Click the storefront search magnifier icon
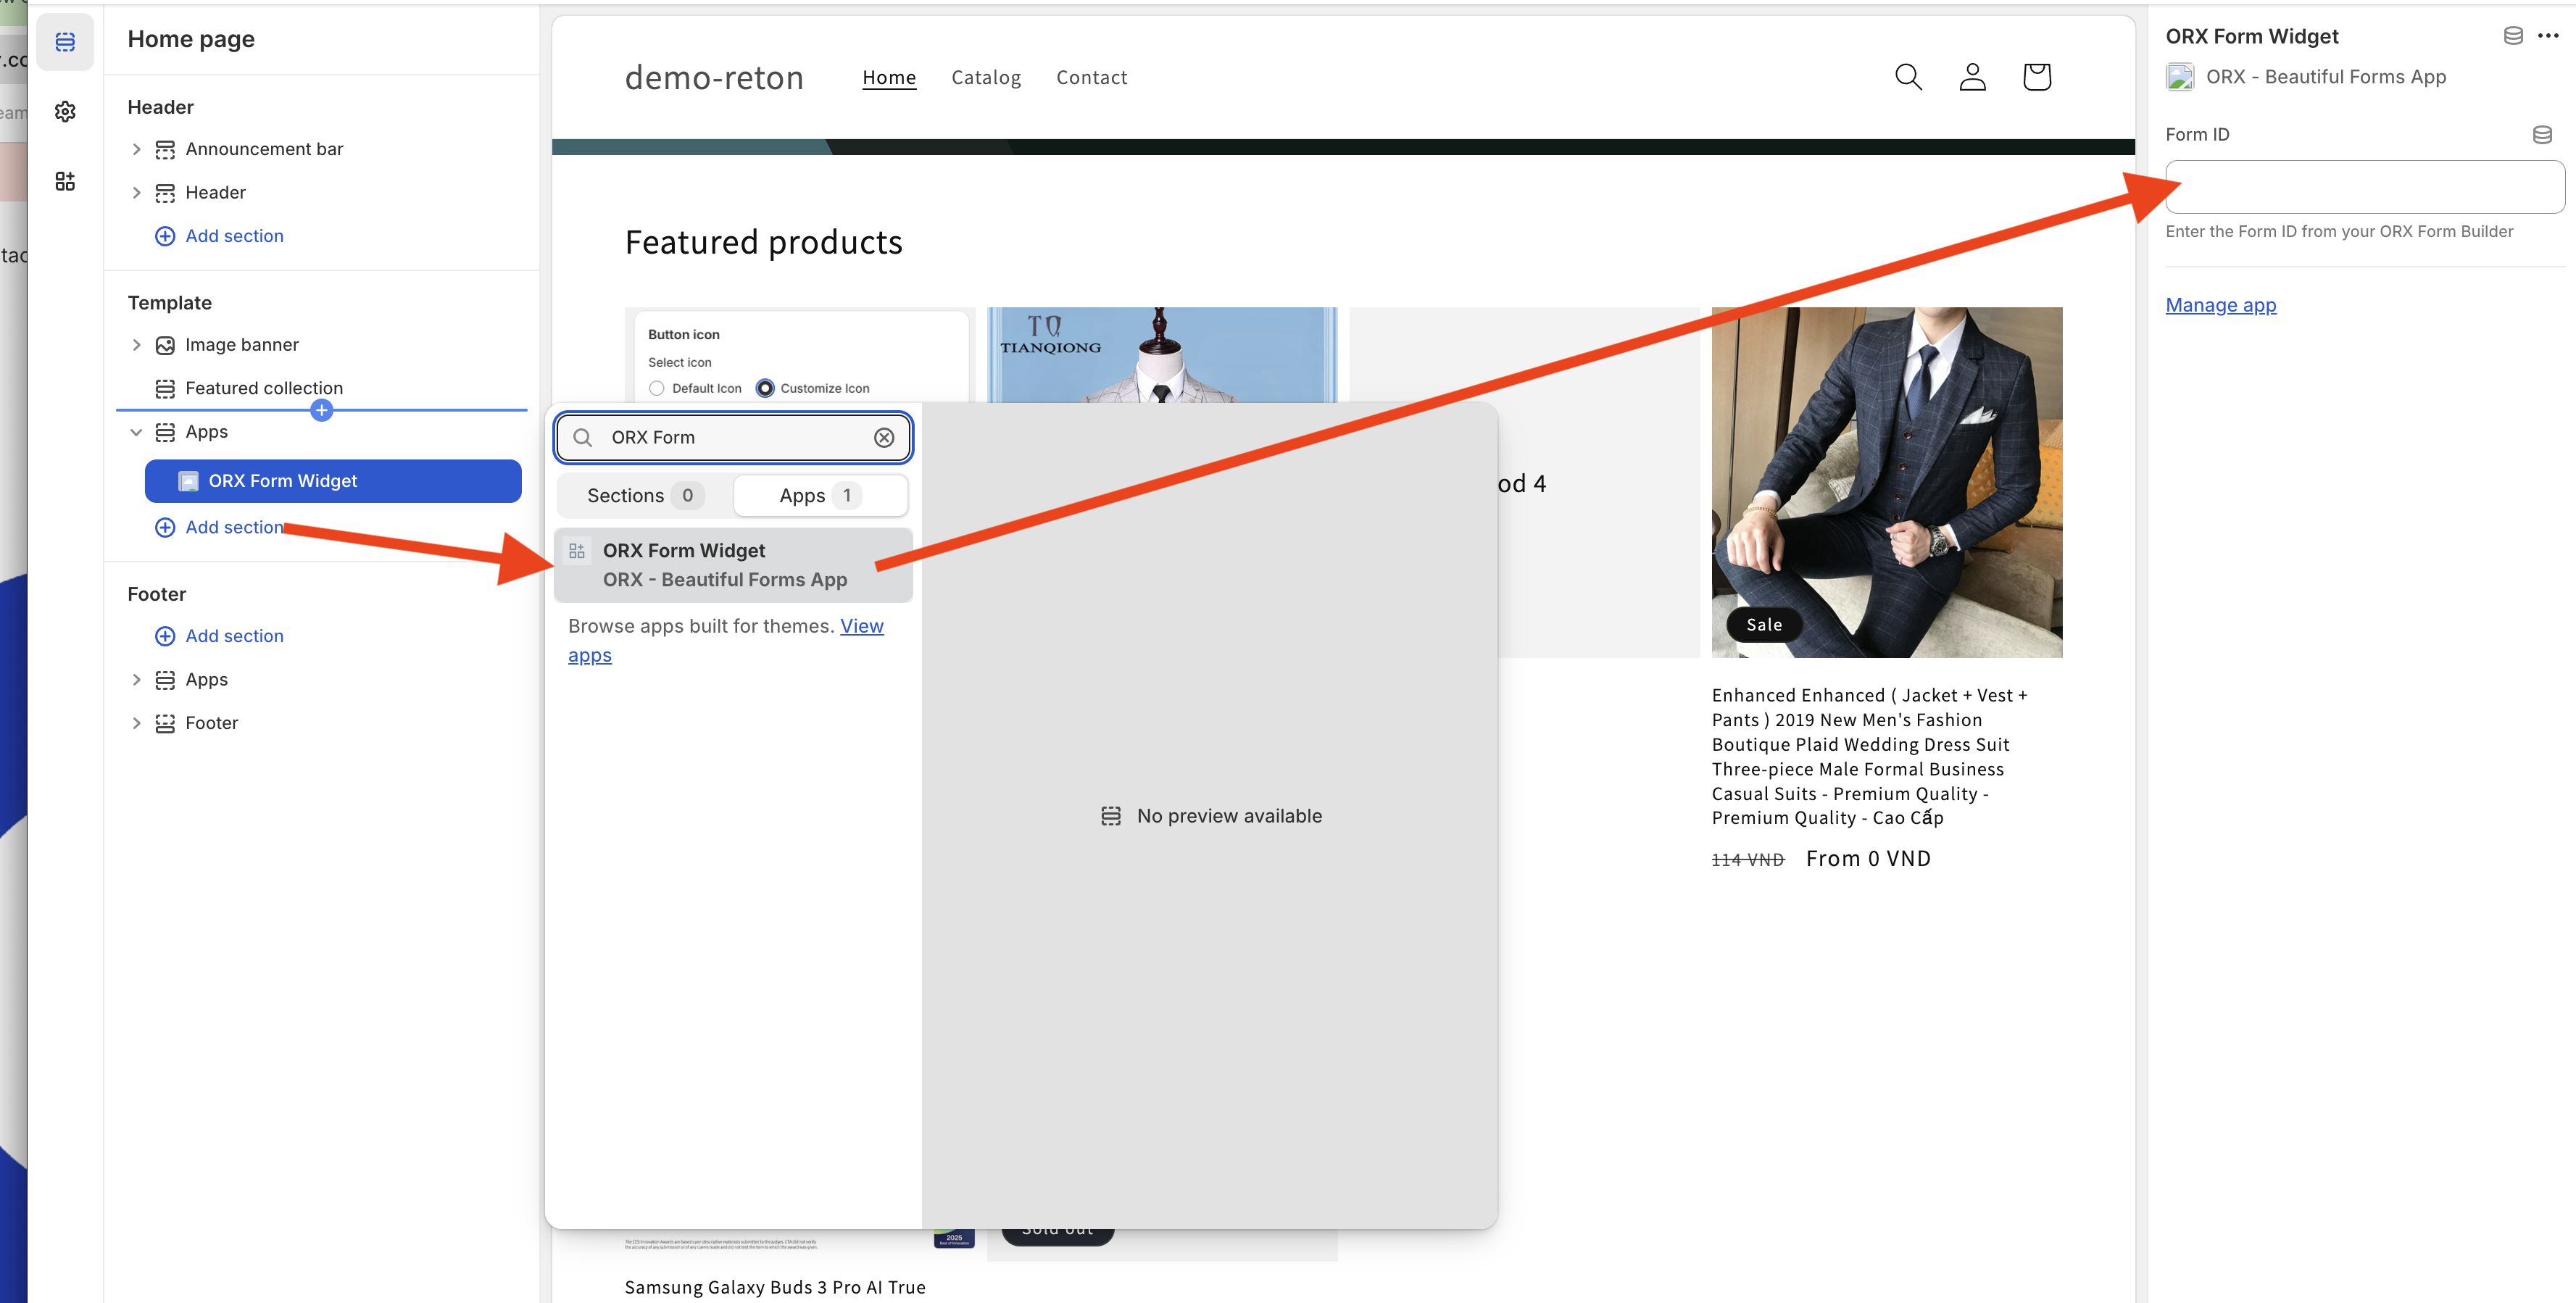 pyautogui.click(x=1908, y=77)
